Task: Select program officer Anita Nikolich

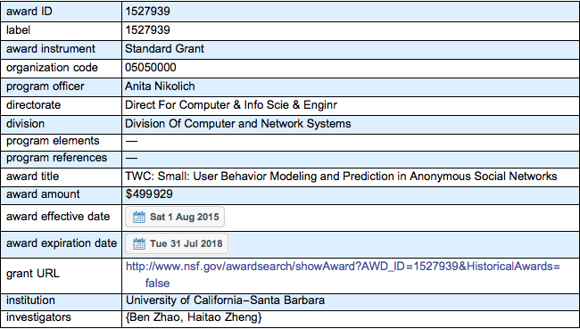Action: click(160, 86)
